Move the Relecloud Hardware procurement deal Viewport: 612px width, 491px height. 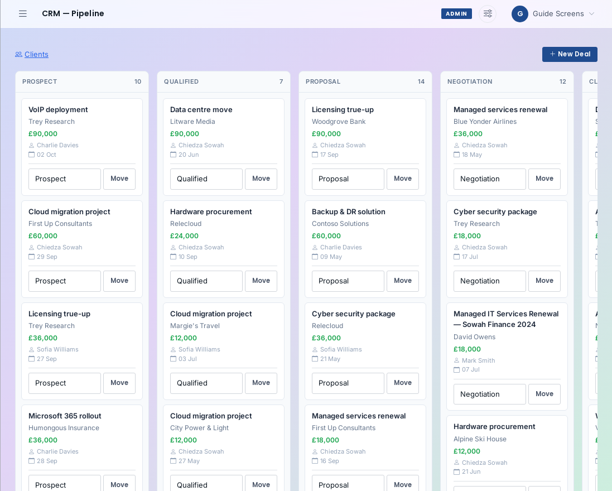click(x=261, y=281)
